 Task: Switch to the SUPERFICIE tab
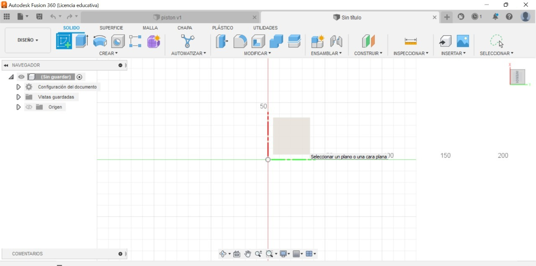point(111,28)
